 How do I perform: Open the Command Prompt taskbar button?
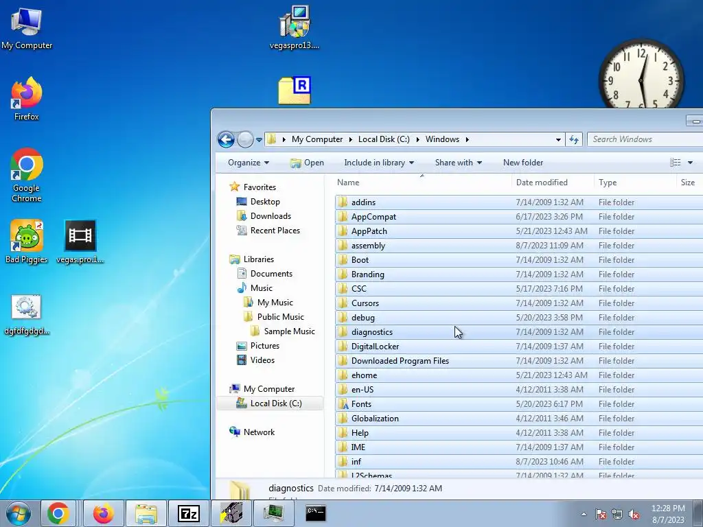click(x=316, y=513)
